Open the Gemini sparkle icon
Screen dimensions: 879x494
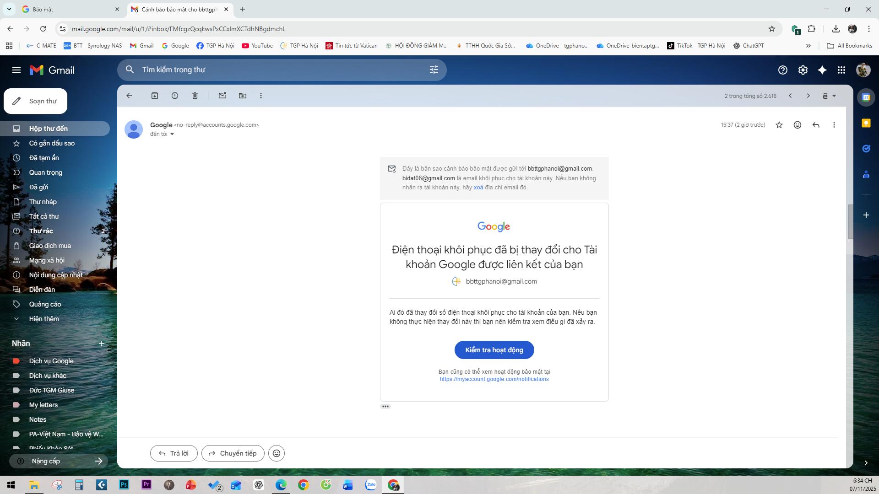pyautogui.click(x=822, y=70)
